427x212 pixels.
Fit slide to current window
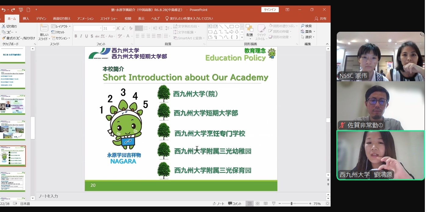pyautogui.click(x=328, y=204)
